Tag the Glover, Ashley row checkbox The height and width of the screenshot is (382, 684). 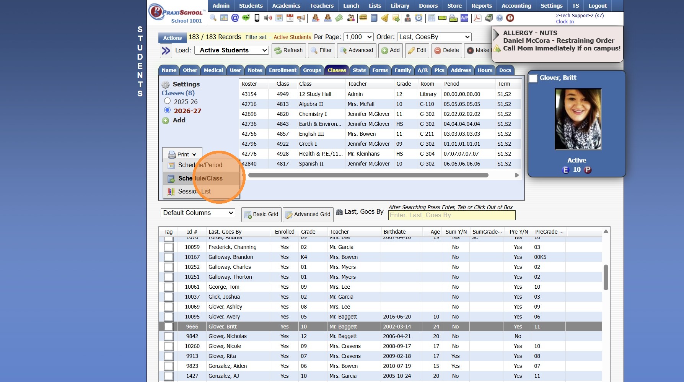click(x=169, y=307)
